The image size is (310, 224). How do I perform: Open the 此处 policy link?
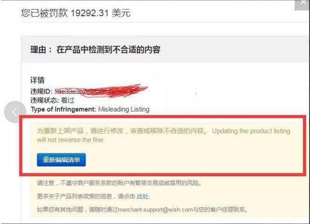[x=142, y=197]
